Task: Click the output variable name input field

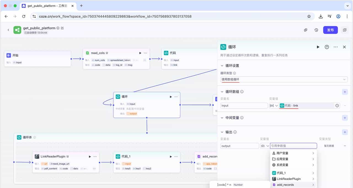Action: click(x=239, y=146)
